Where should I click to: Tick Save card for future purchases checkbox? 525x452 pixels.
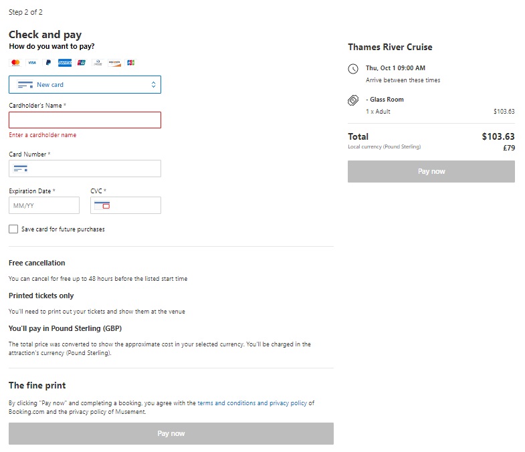point(13,229)
